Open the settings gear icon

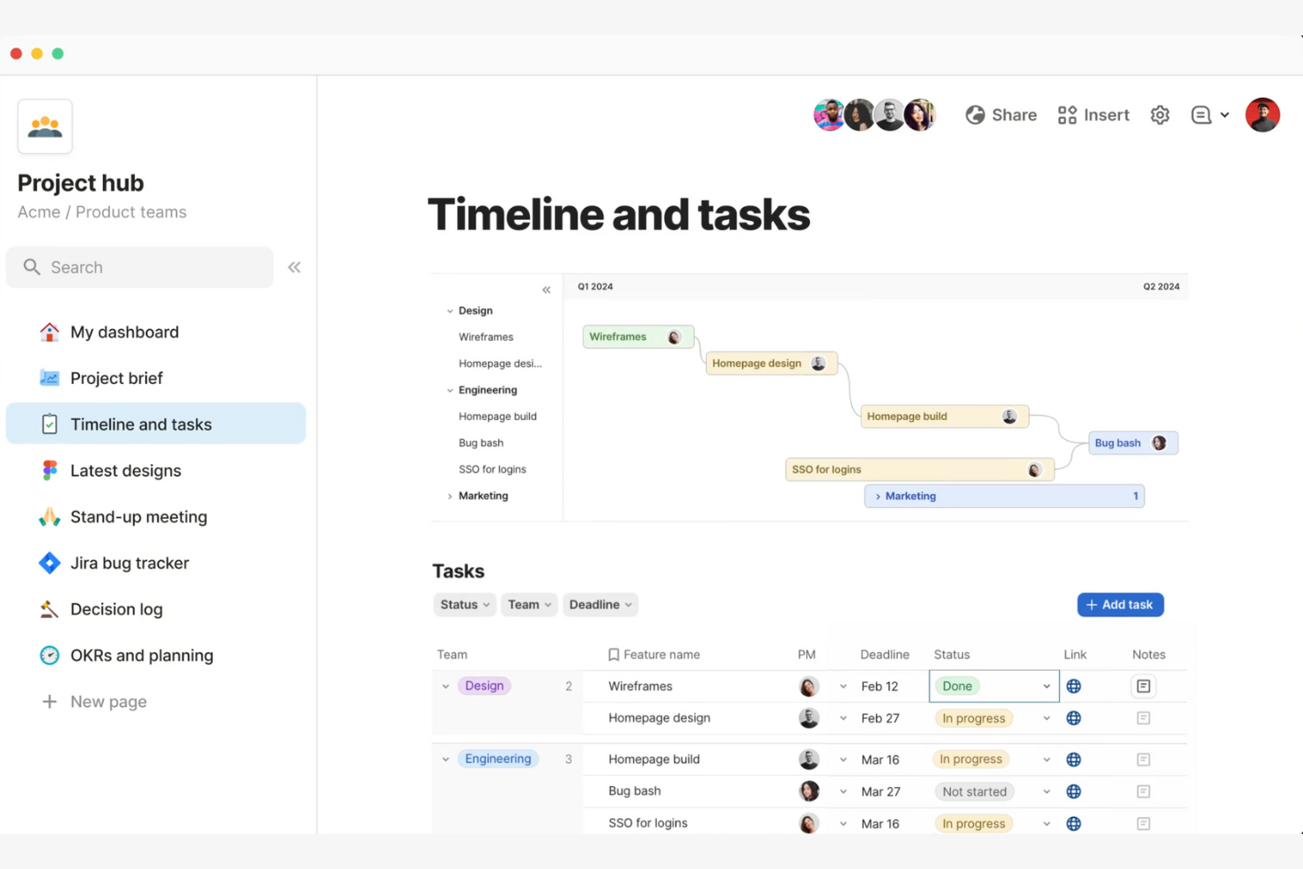point(1159,115)
